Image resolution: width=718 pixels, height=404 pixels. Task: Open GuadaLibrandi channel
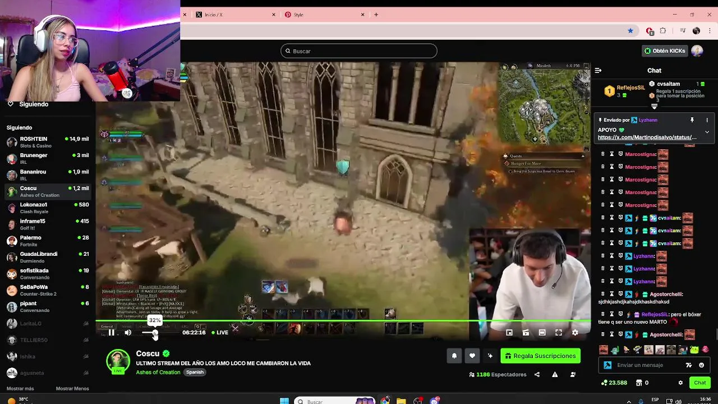(48, 257)
